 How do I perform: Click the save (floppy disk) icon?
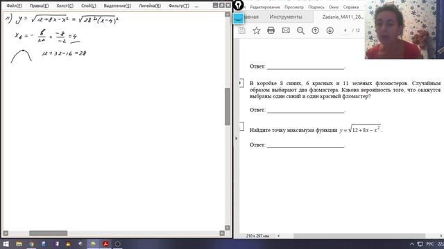pyautogui.click(x=242, y=30)
